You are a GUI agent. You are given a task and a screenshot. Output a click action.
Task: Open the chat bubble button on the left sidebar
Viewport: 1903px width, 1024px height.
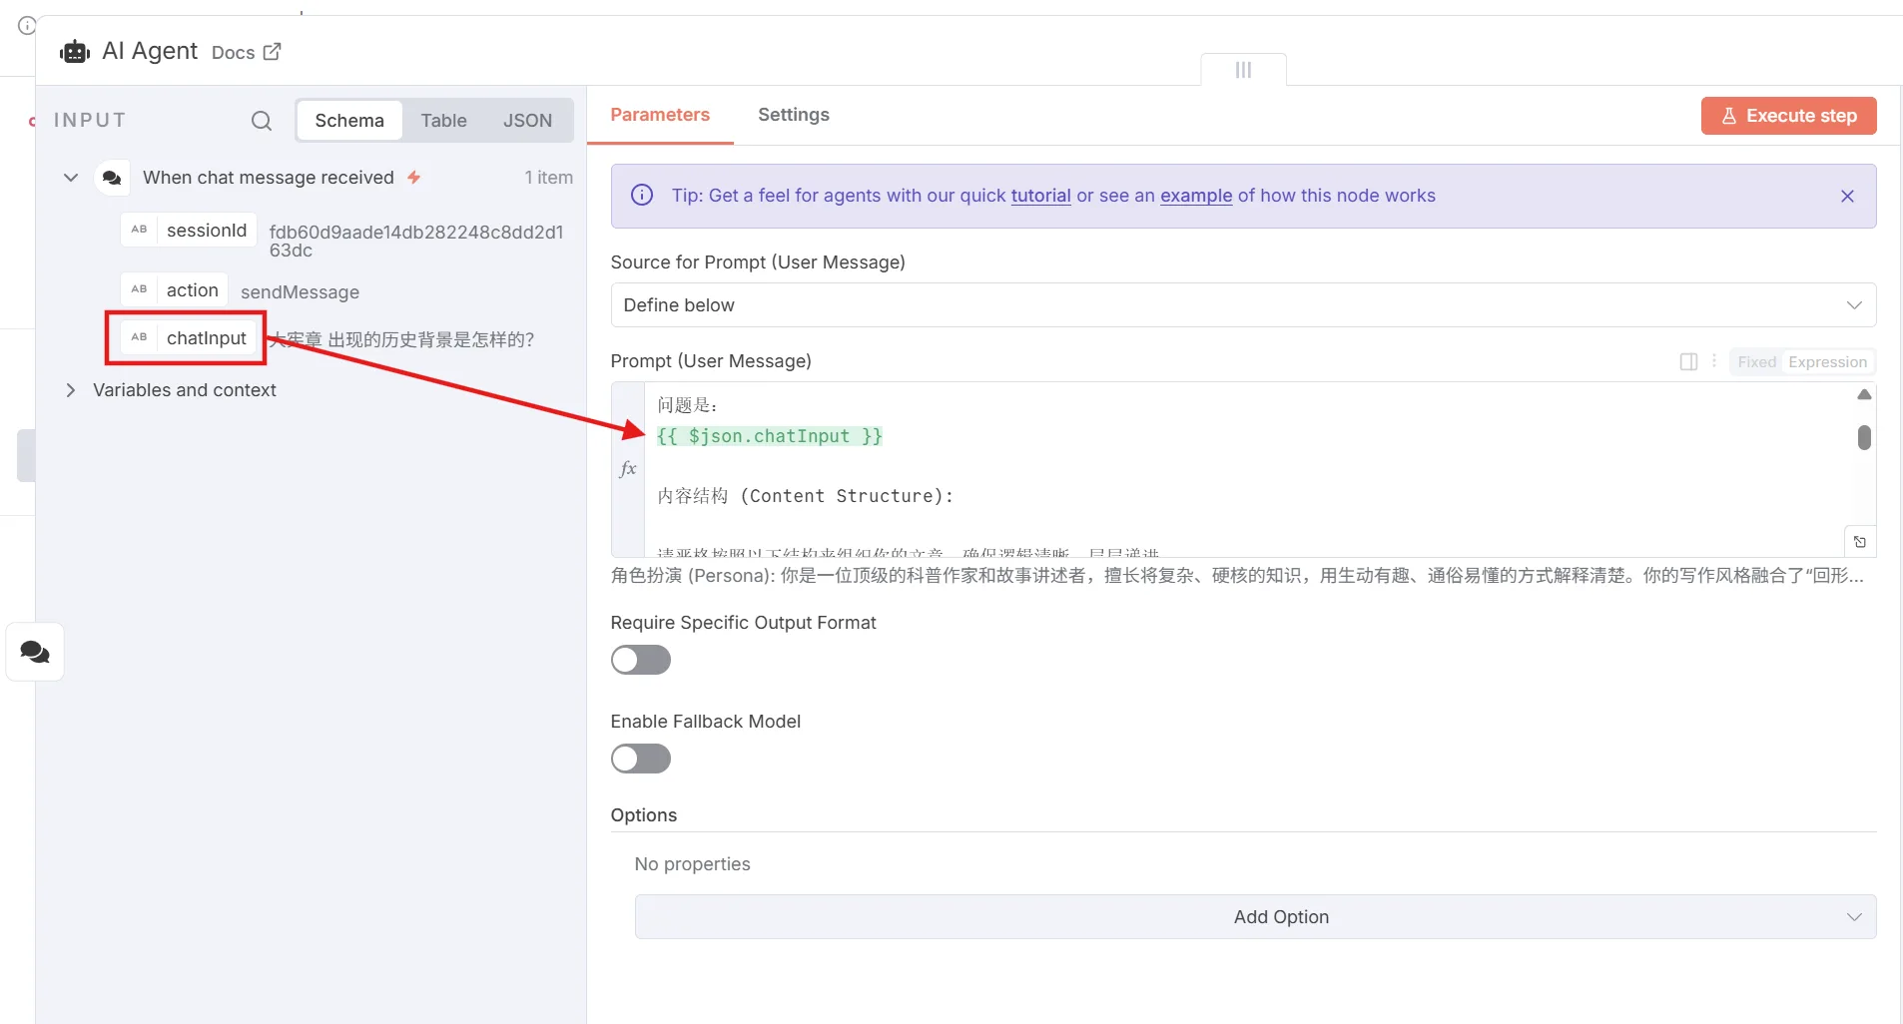coord(35,653)
